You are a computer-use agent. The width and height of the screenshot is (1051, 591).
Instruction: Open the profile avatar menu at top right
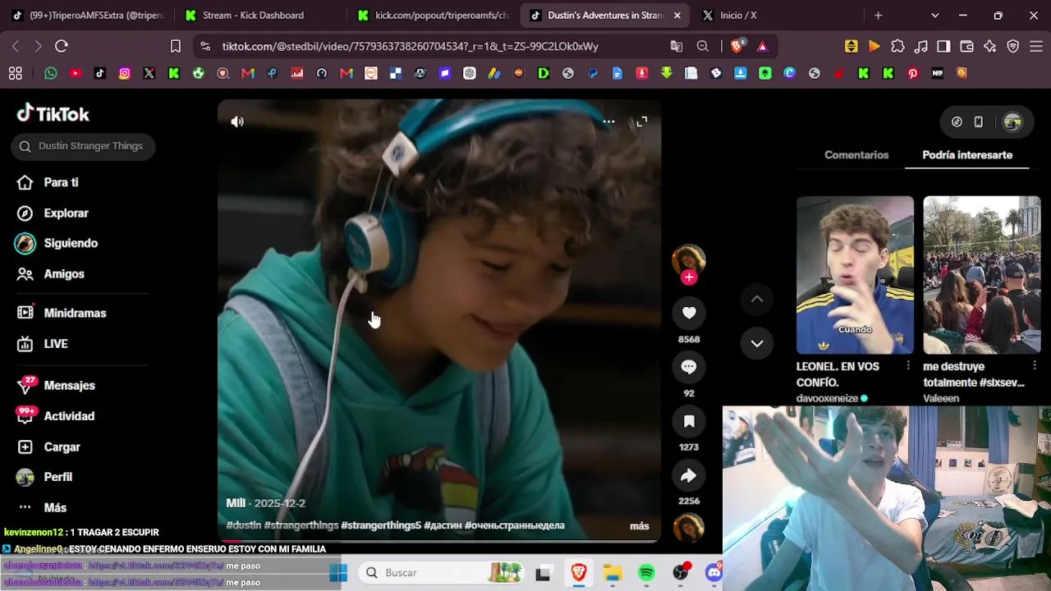coord(1012,122)
